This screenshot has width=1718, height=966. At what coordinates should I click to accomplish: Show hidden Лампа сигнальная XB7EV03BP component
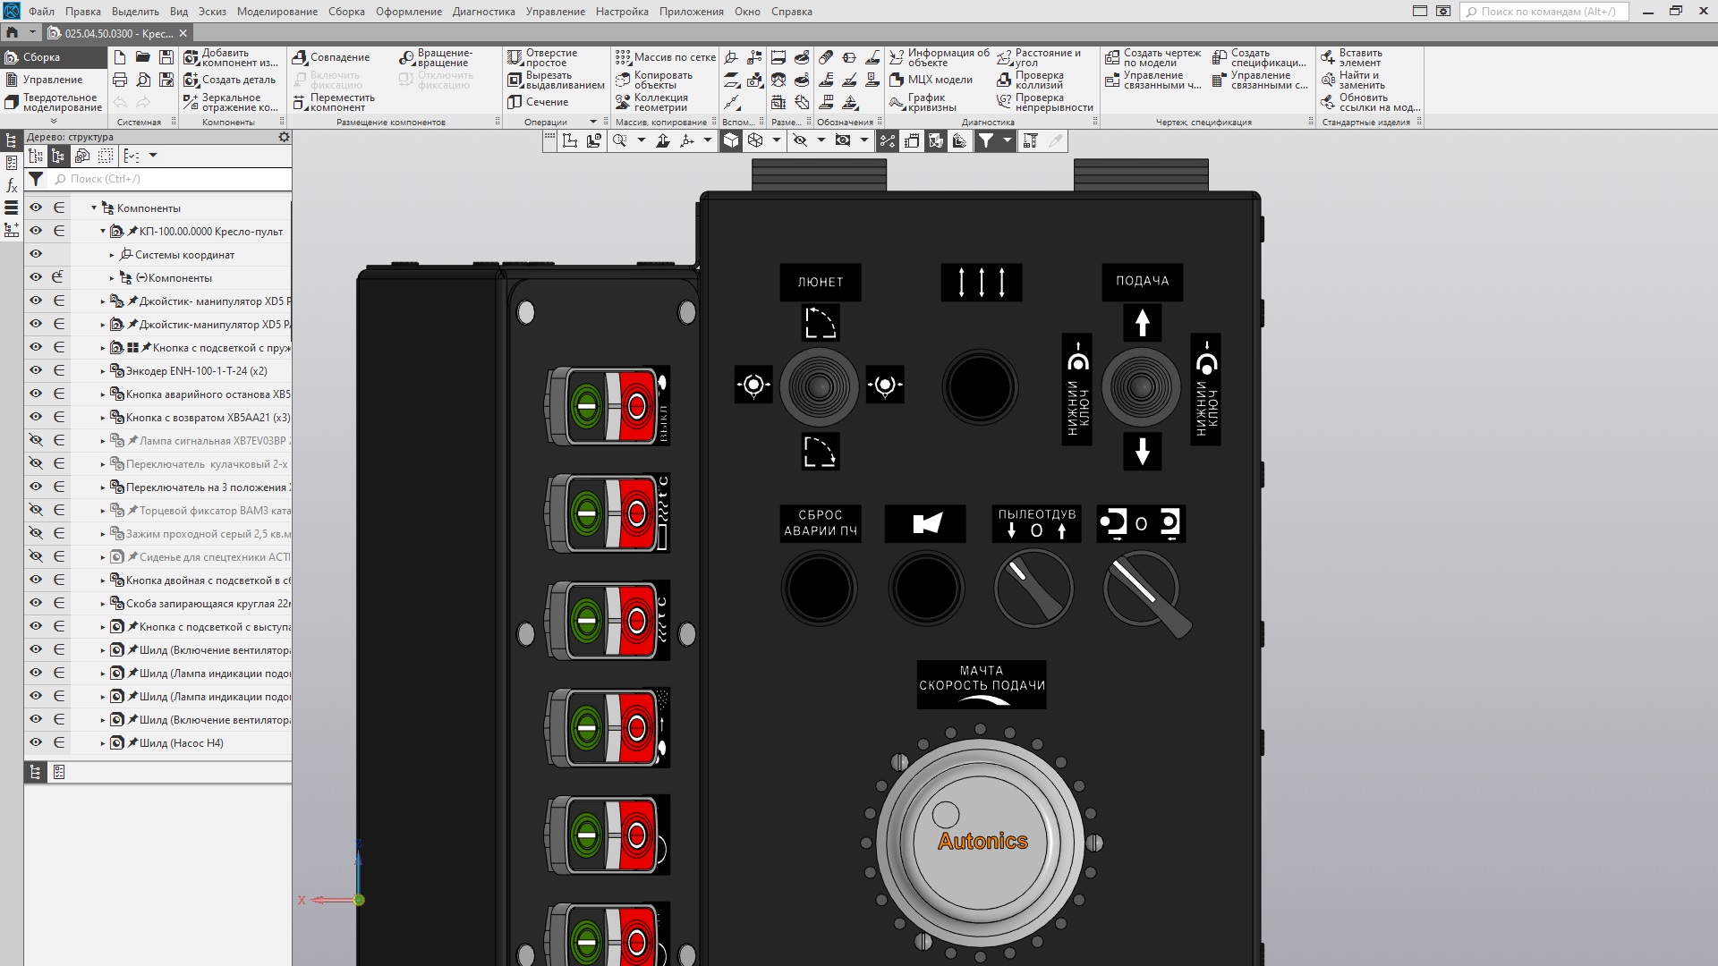tap(36, 440)
